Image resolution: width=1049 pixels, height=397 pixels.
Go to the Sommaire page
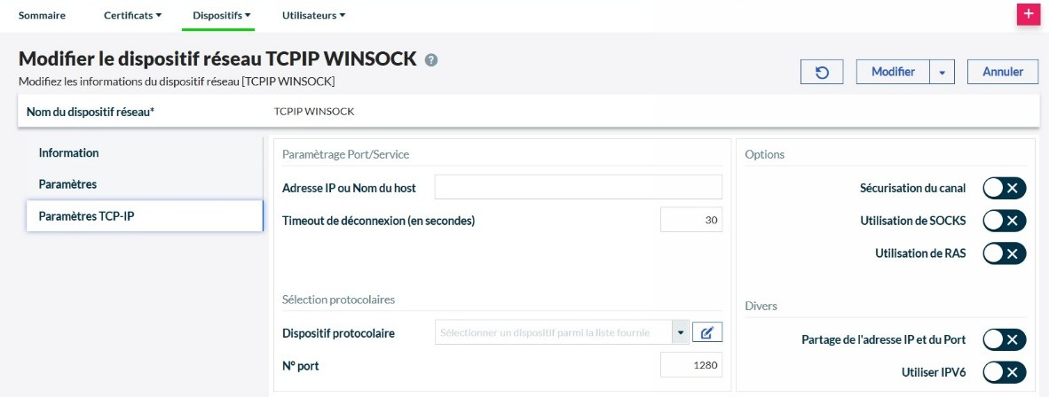tap(42, 15)
